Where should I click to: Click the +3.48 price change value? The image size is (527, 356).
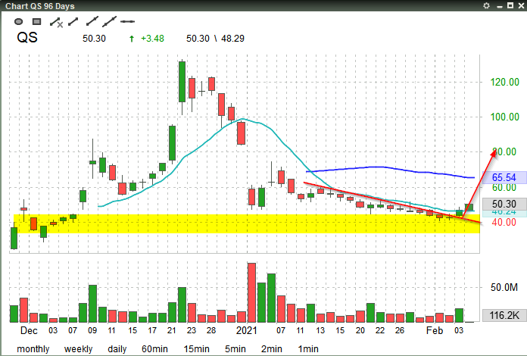pyautogui.click(x=153, y=39)
